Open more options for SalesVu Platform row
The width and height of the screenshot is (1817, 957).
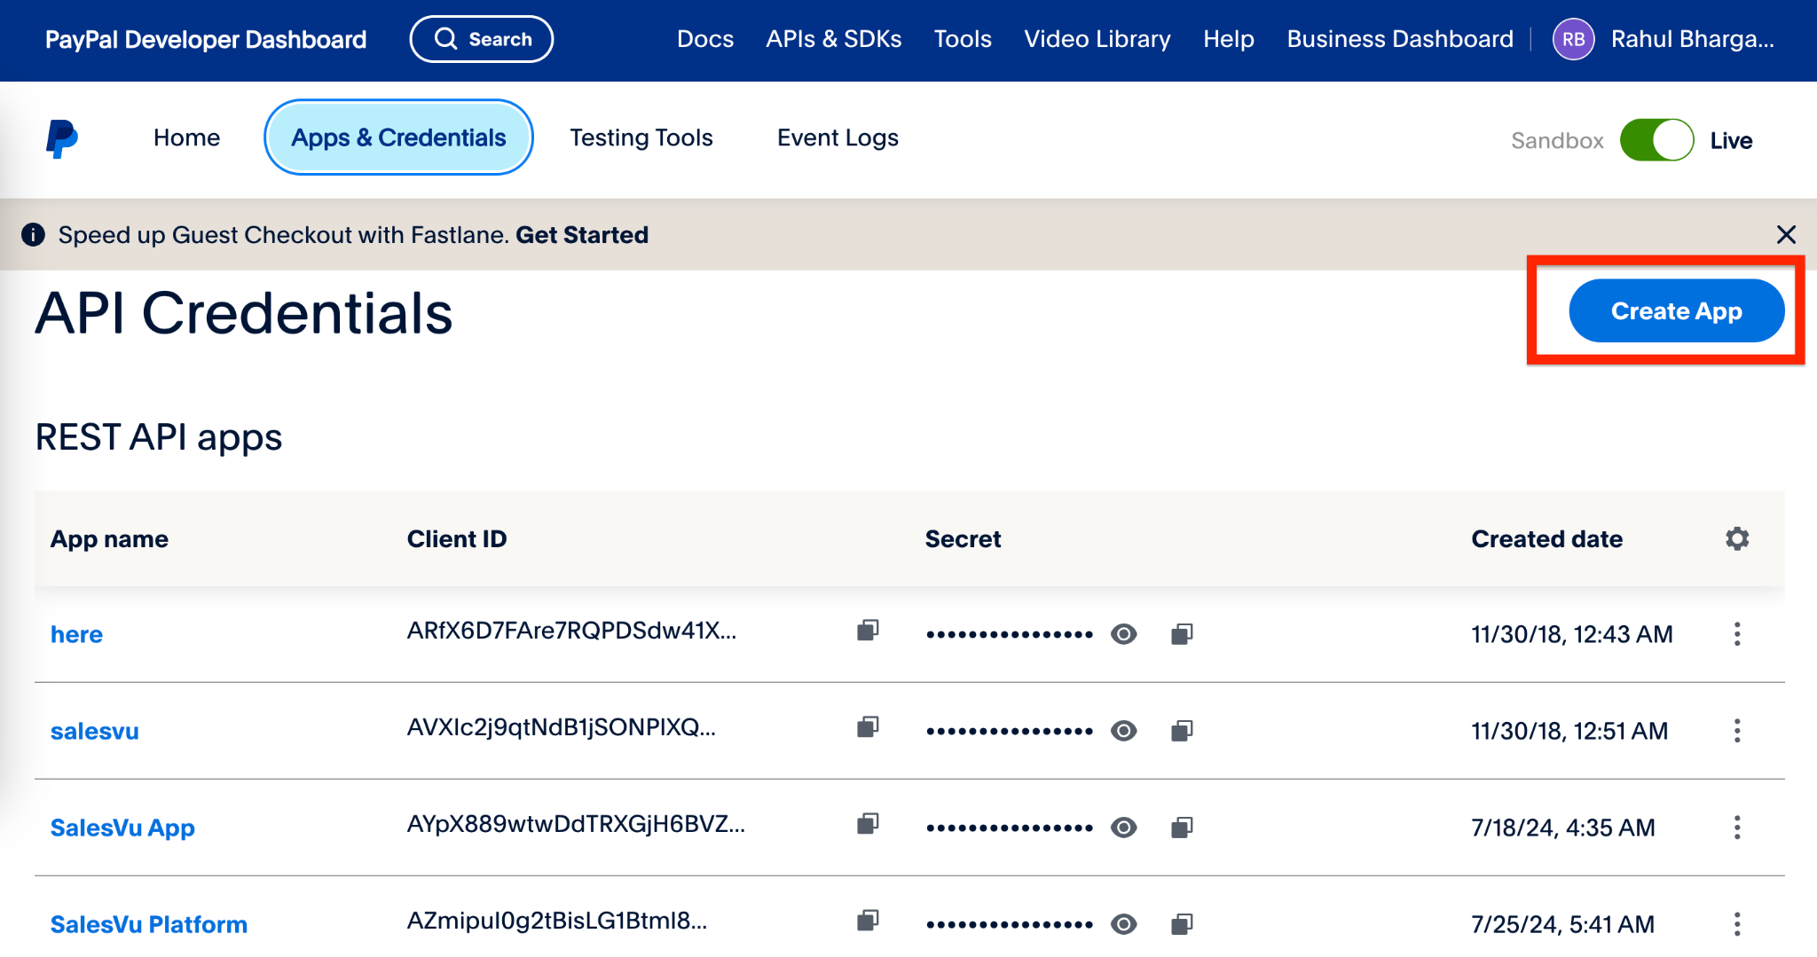1737,924
